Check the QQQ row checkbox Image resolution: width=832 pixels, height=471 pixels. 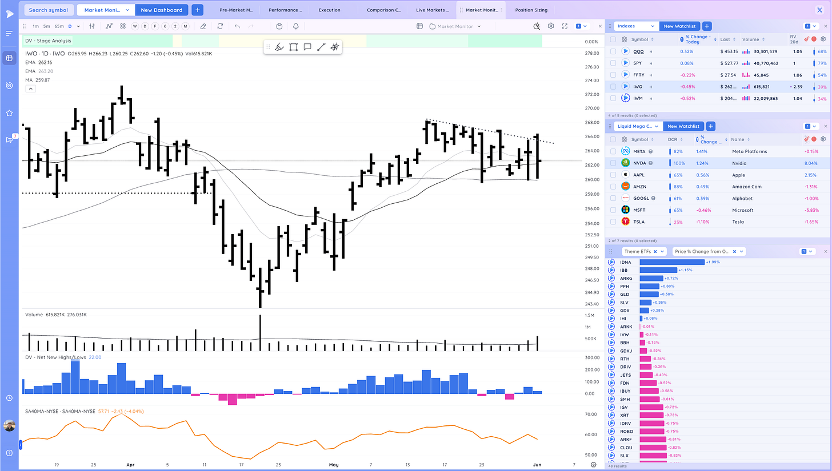click(613, 51)
